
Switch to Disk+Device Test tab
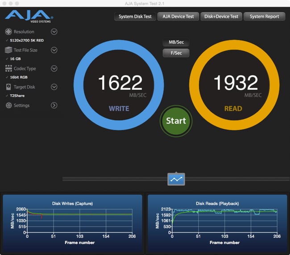[221, 16]
